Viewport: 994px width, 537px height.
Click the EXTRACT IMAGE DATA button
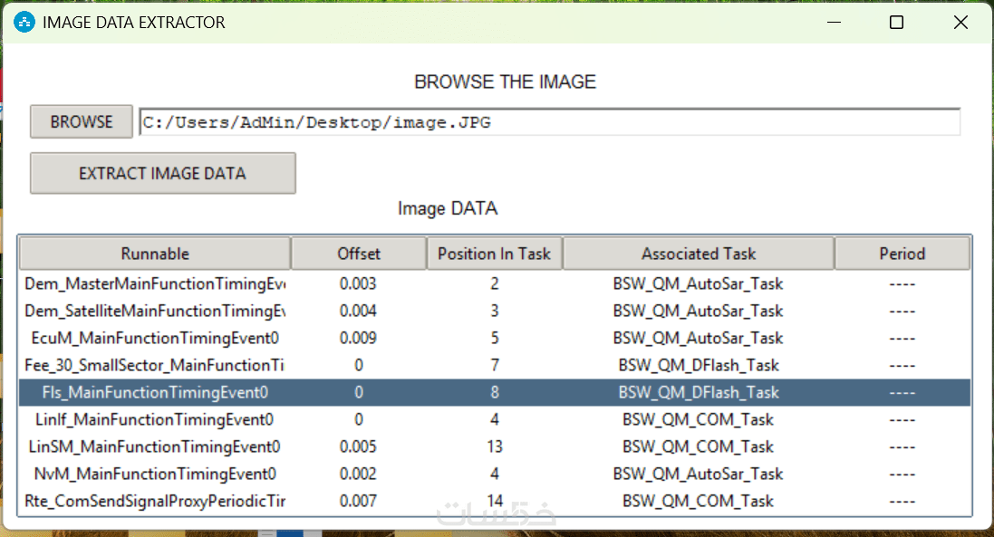click(163, 173)
